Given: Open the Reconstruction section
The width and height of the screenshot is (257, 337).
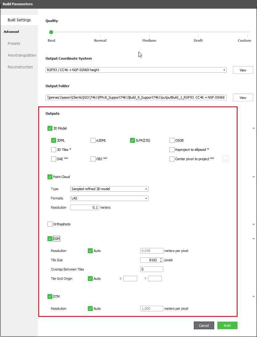Looking at the screenshot, I should coord(20,67).
